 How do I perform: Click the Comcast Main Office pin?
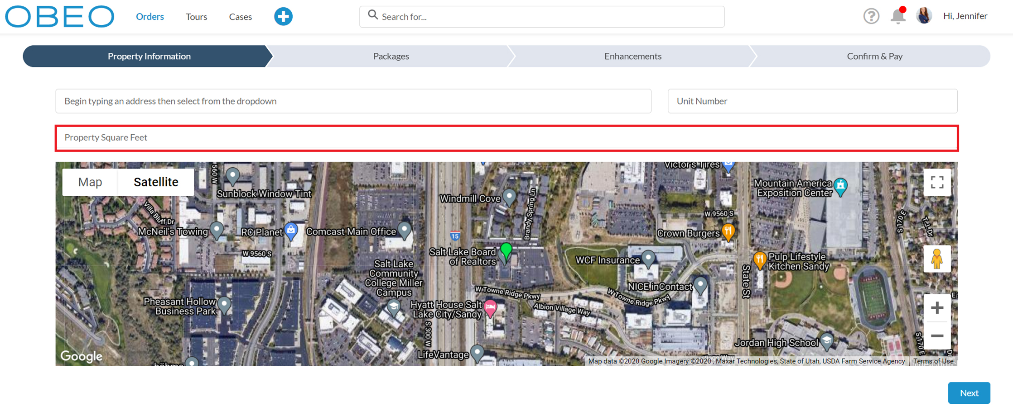coord(404,231)
